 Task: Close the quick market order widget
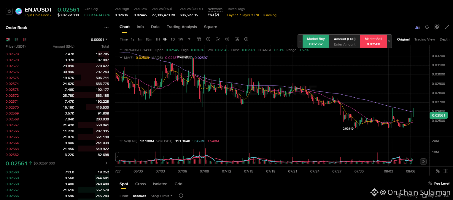tap(389, 41)
